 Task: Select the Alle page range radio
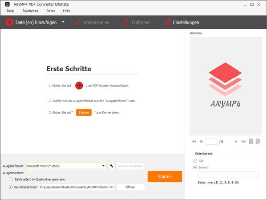click(195, 161)
